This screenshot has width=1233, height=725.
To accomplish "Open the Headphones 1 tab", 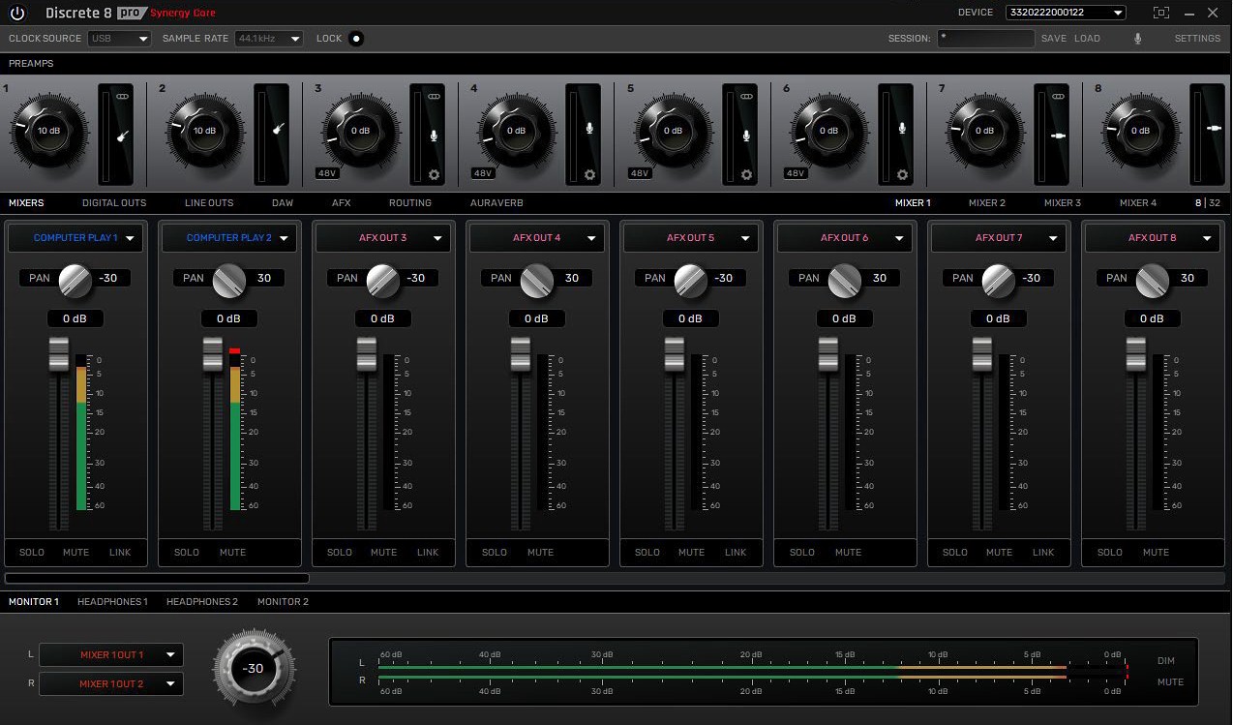I will pyautogui.click(x=112, y=602).
